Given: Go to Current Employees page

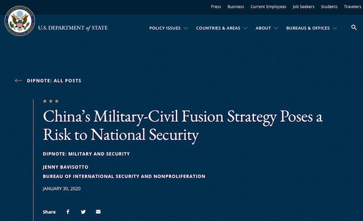Looking at the screenshot, I should click(x=268, y=7).
